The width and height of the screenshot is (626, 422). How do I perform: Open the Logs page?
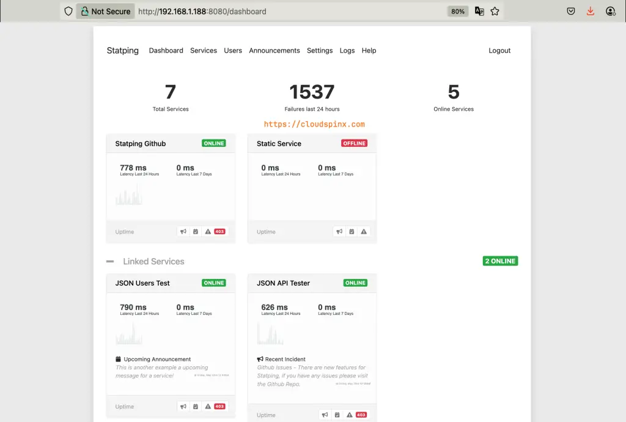[347, 51]
